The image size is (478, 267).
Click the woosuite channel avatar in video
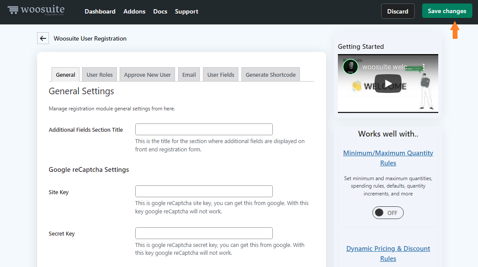351,67
